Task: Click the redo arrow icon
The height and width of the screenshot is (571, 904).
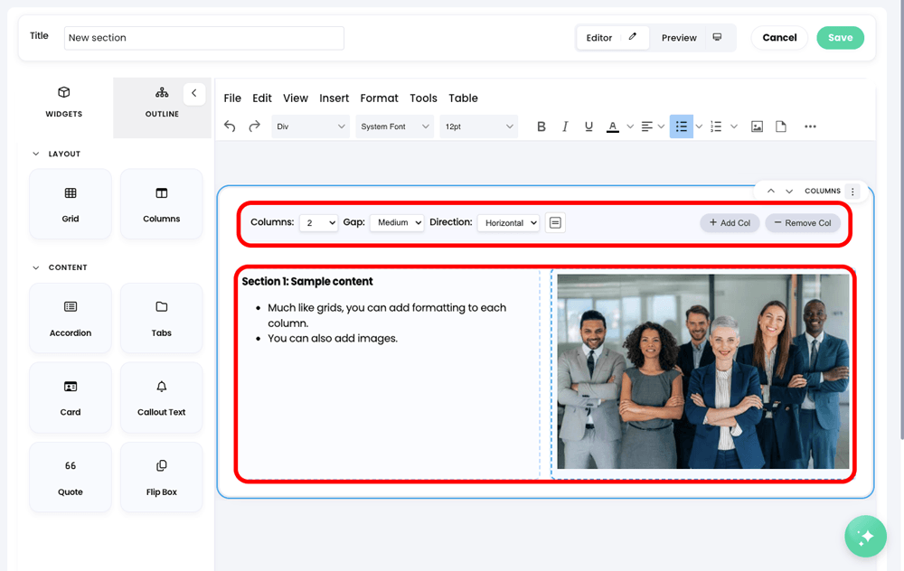Action: (255, 126)
